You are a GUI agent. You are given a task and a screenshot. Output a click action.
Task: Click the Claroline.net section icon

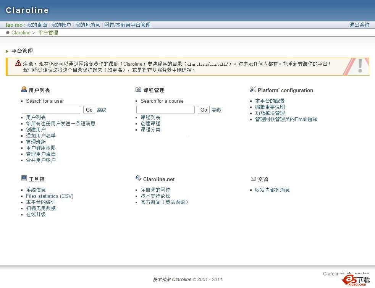pos(138,178)
